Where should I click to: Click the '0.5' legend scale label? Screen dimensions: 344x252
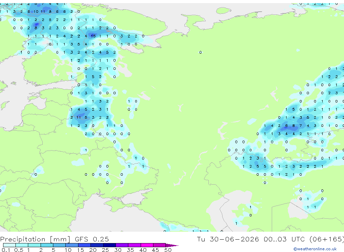(19, 250)
